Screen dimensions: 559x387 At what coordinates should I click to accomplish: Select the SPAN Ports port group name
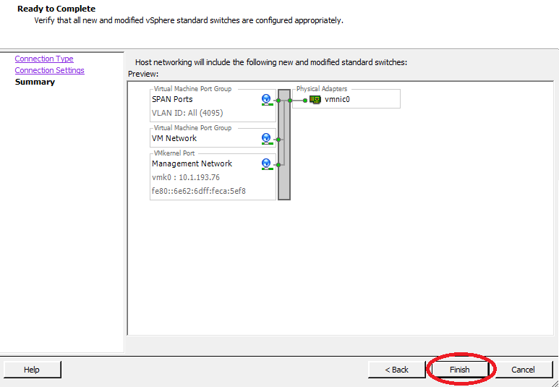click(172, 99)
